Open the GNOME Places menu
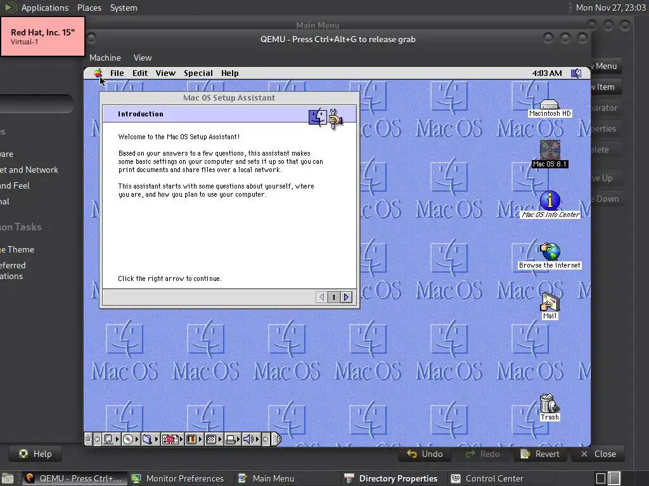Image resolution: width=649 pixels, height=486 pixels. pyautogui.click(x=89, y=8)
